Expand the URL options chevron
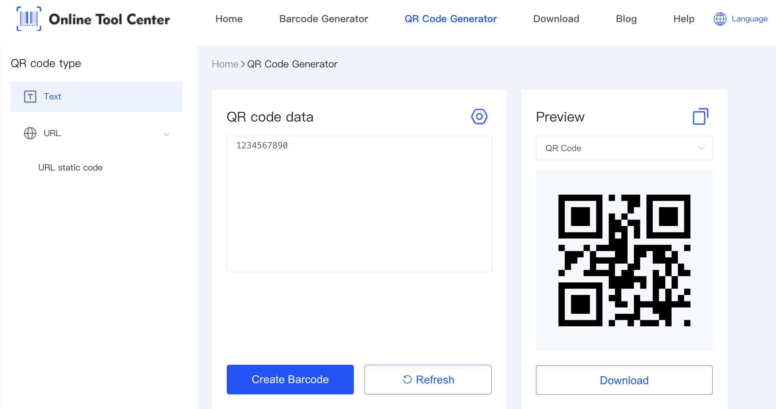This screenshot has width=776, height=409. click(x=167, y=134)
